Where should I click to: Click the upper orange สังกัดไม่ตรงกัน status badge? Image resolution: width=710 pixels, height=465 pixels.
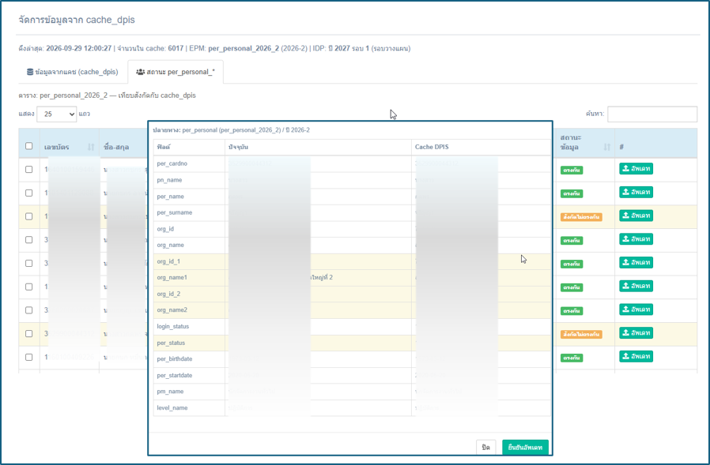pos(581,217)
